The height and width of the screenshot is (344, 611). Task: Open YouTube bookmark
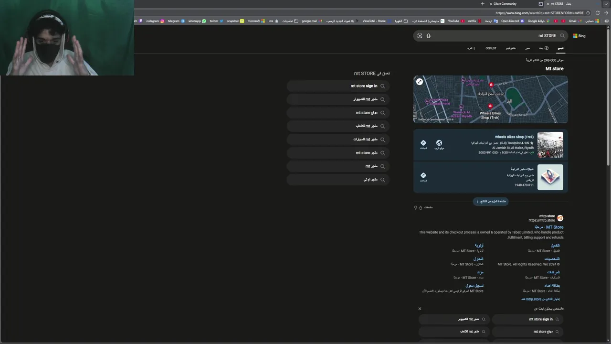pyautogui.click(x=456, y=21)
